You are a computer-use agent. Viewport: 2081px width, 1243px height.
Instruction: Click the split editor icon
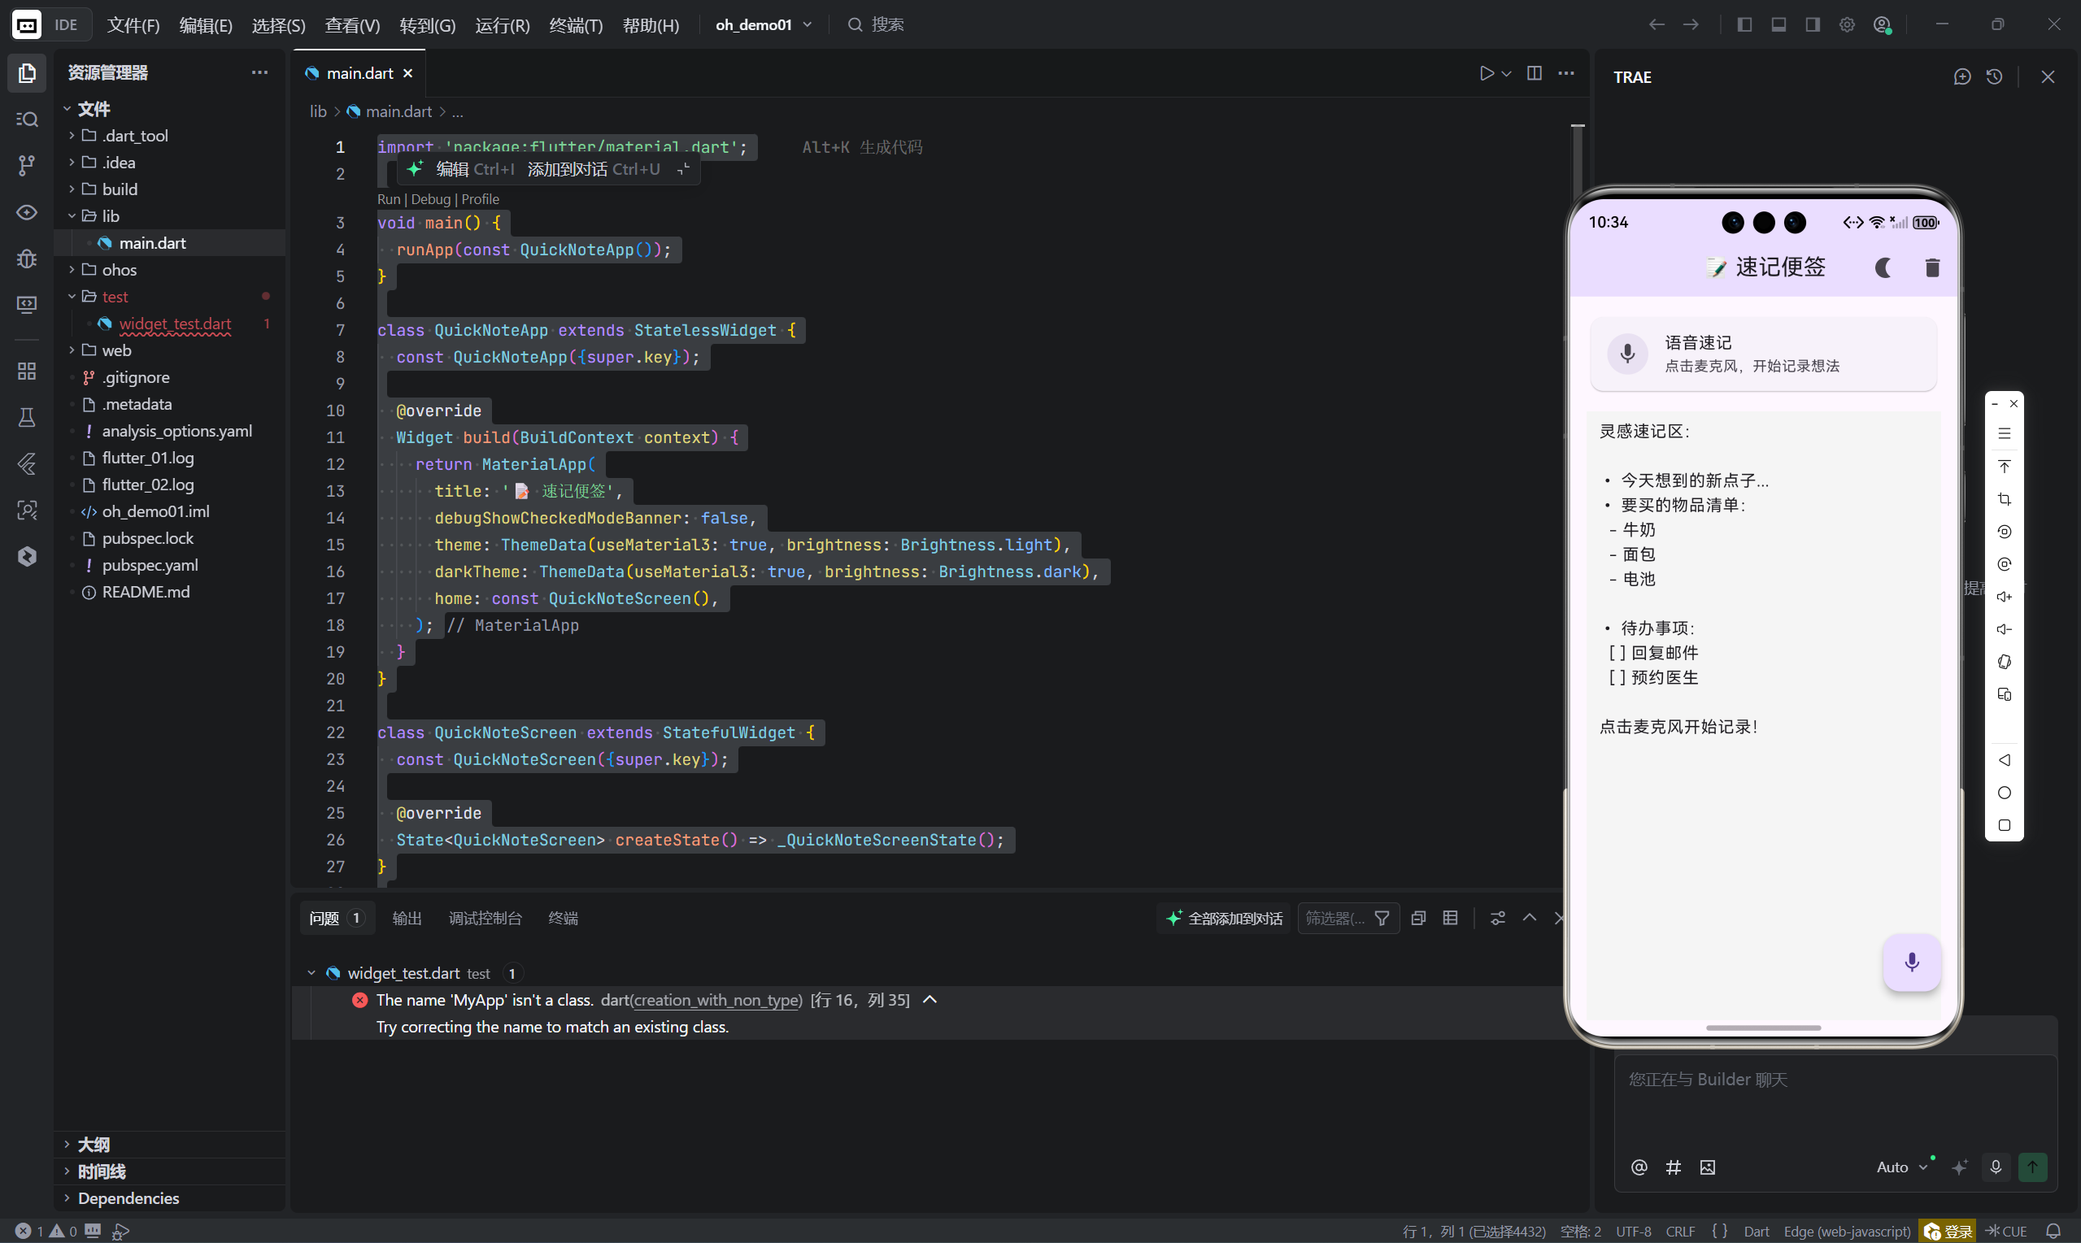point(1534,74)
